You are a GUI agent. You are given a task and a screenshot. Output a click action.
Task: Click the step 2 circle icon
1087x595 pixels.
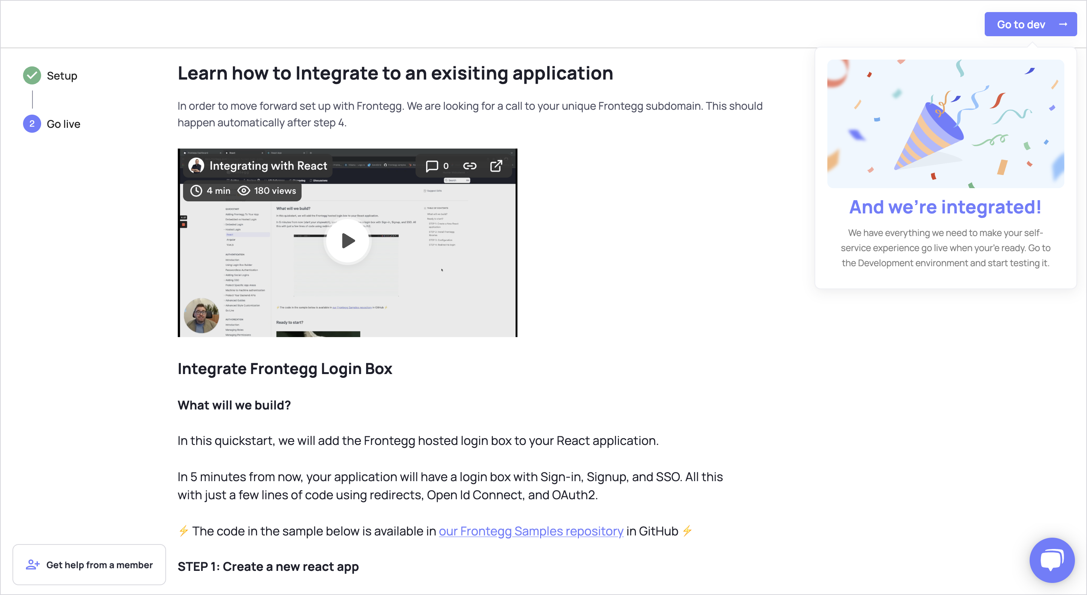32,124
